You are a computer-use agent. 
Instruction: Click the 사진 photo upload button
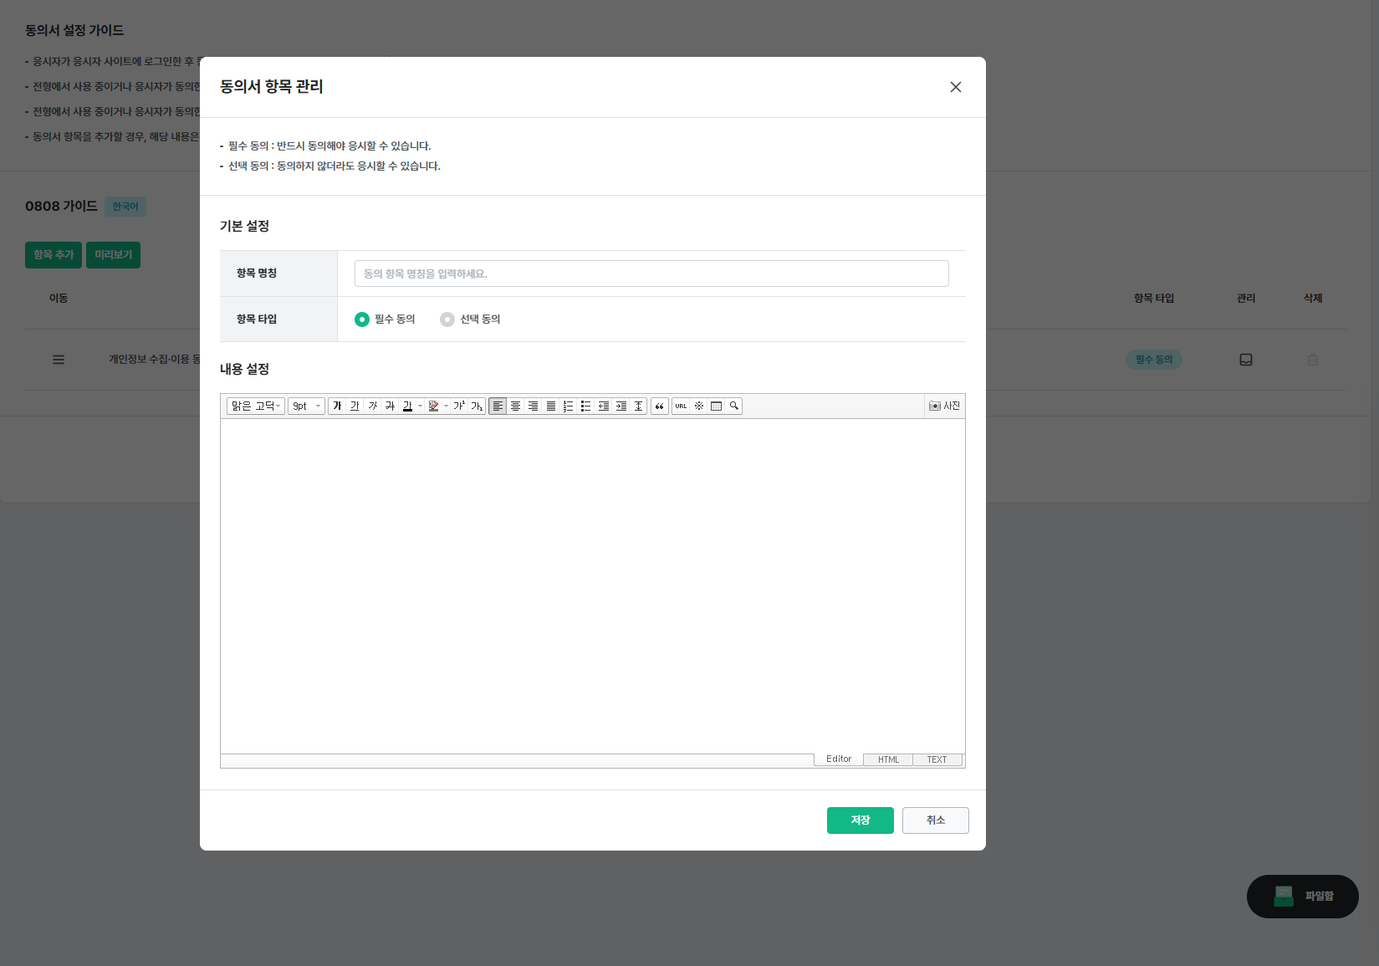click(944, 406)
